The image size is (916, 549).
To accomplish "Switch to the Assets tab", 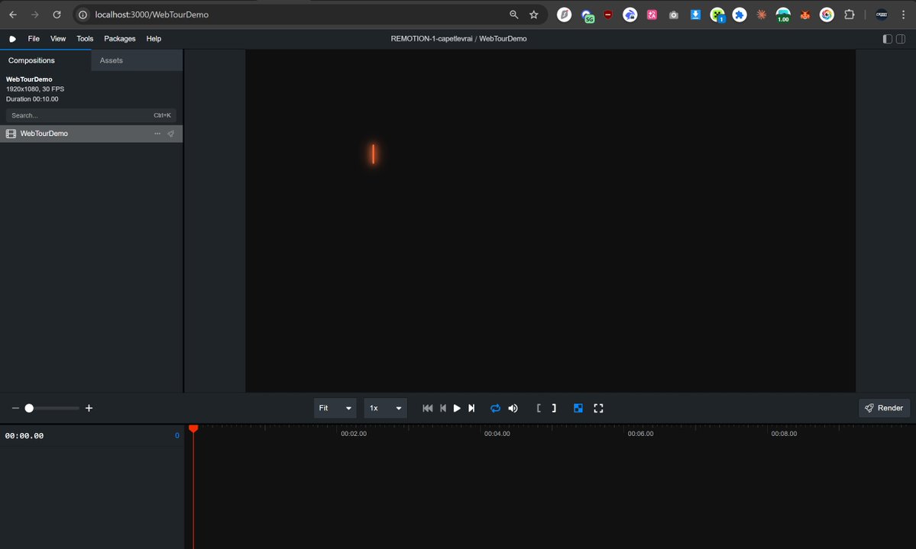I will [x=137, y=60].
